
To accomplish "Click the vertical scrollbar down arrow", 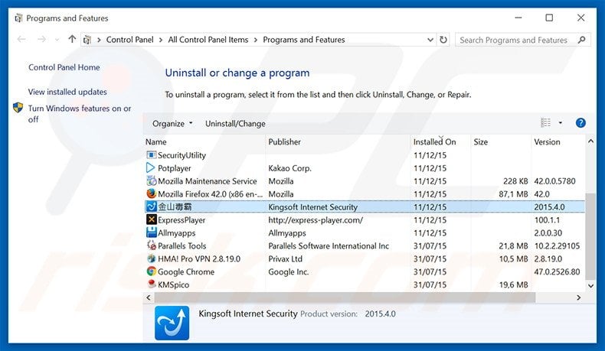I will tap(590, 286).
